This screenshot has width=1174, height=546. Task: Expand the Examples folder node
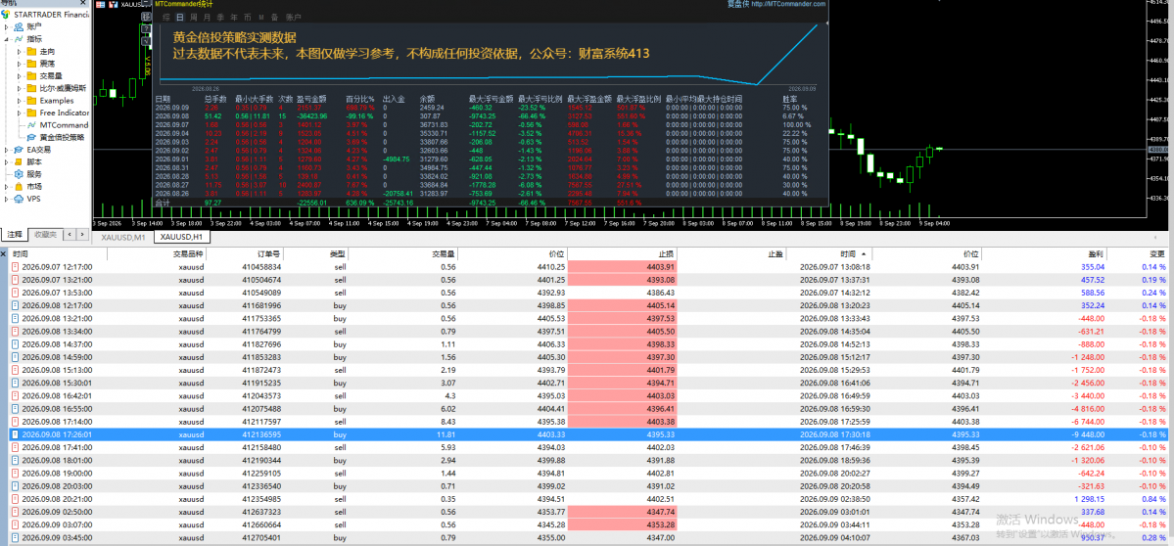tap(20, 100)
